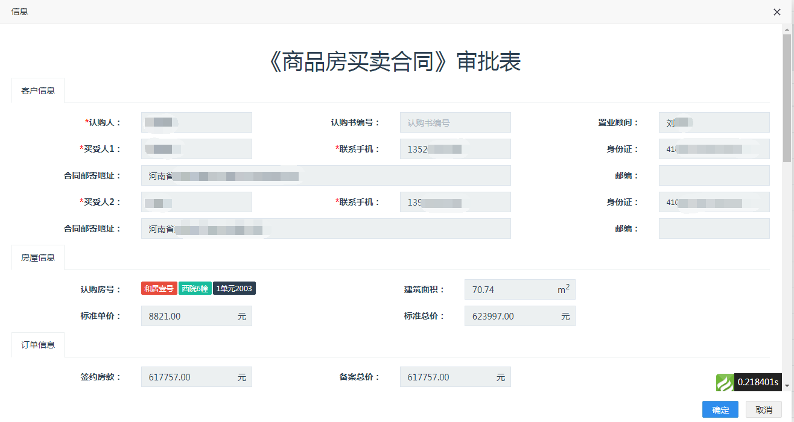Click the dark 1单元2003 tag
The height and width of the screenshot is (422, 794).
234,289
